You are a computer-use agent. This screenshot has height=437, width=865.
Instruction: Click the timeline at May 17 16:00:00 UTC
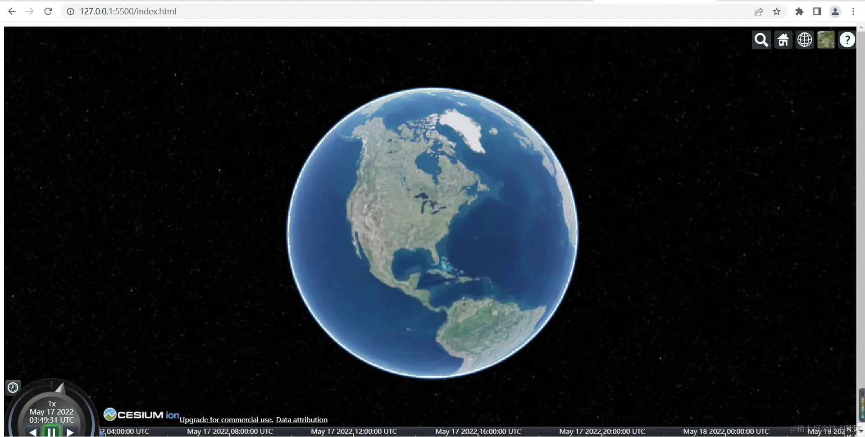478,432
